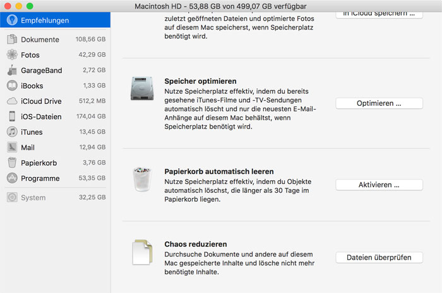Image resolution: width=442 pixels, height=293 pixels.
Task: Click the Optimieren ... button
Action: (x=379, y=103)
